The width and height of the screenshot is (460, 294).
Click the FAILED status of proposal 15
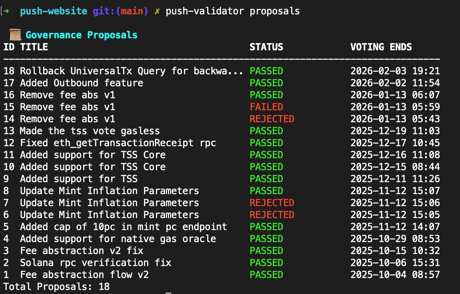266,107
